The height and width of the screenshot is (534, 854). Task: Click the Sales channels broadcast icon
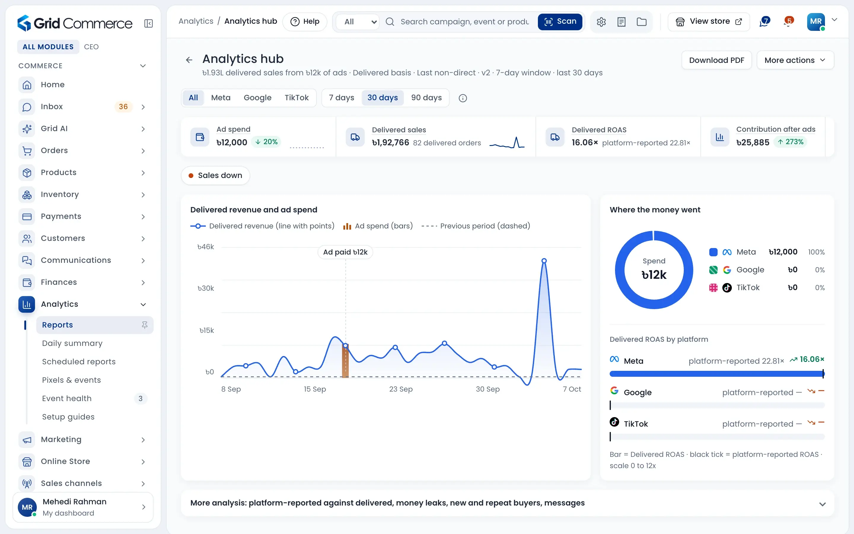point(27,483)
